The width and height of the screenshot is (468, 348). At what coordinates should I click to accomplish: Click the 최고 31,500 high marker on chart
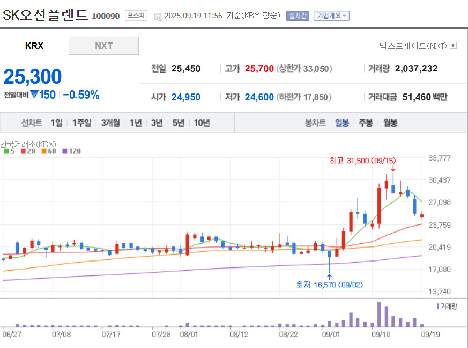tap(362, 161)
